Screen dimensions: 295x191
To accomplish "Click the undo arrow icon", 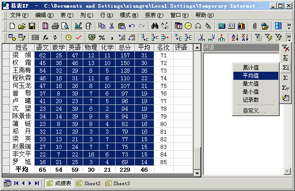I will point(132,26).
